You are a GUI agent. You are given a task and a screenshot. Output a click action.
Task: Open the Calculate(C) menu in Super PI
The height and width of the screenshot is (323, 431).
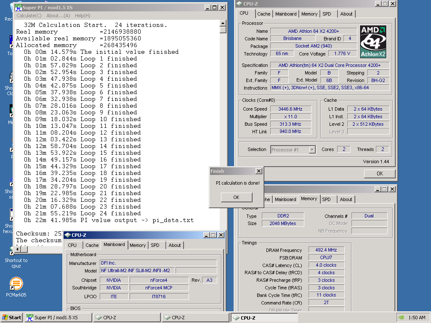click(29, 16)
